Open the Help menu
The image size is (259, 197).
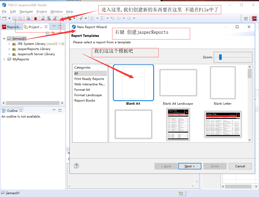(69, 12)
